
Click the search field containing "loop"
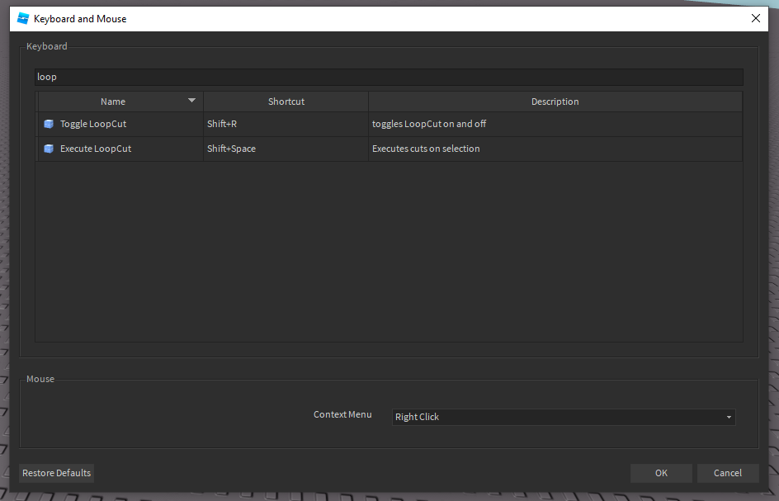(x=389, y=77)
